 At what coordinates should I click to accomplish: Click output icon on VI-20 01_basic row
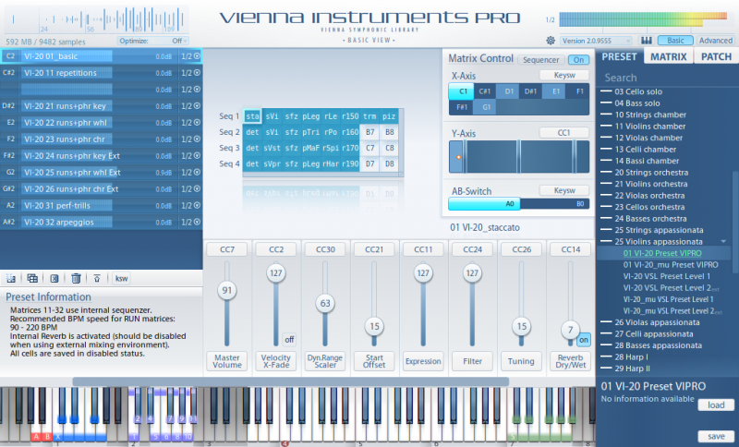[197, 56]
